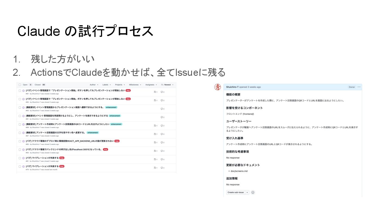Image resolution: width=391 pixels, height=220 pixels.
Task: Click closed status icon of issue #97
Action: coord(23,91)
